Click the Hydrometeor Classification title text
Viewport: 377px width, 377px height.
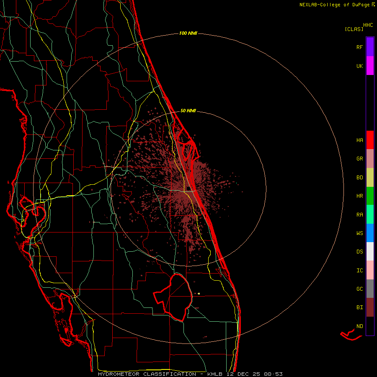point(147,374)
